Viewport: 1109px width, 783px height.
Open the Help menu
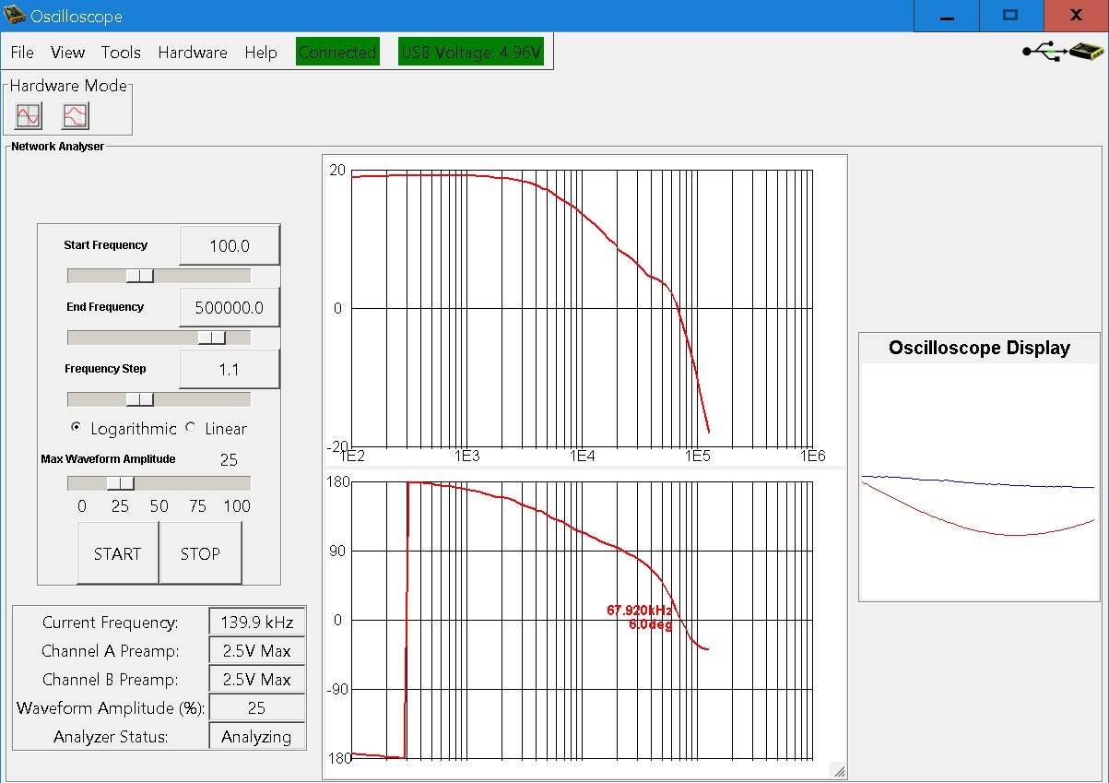[261, 53]
